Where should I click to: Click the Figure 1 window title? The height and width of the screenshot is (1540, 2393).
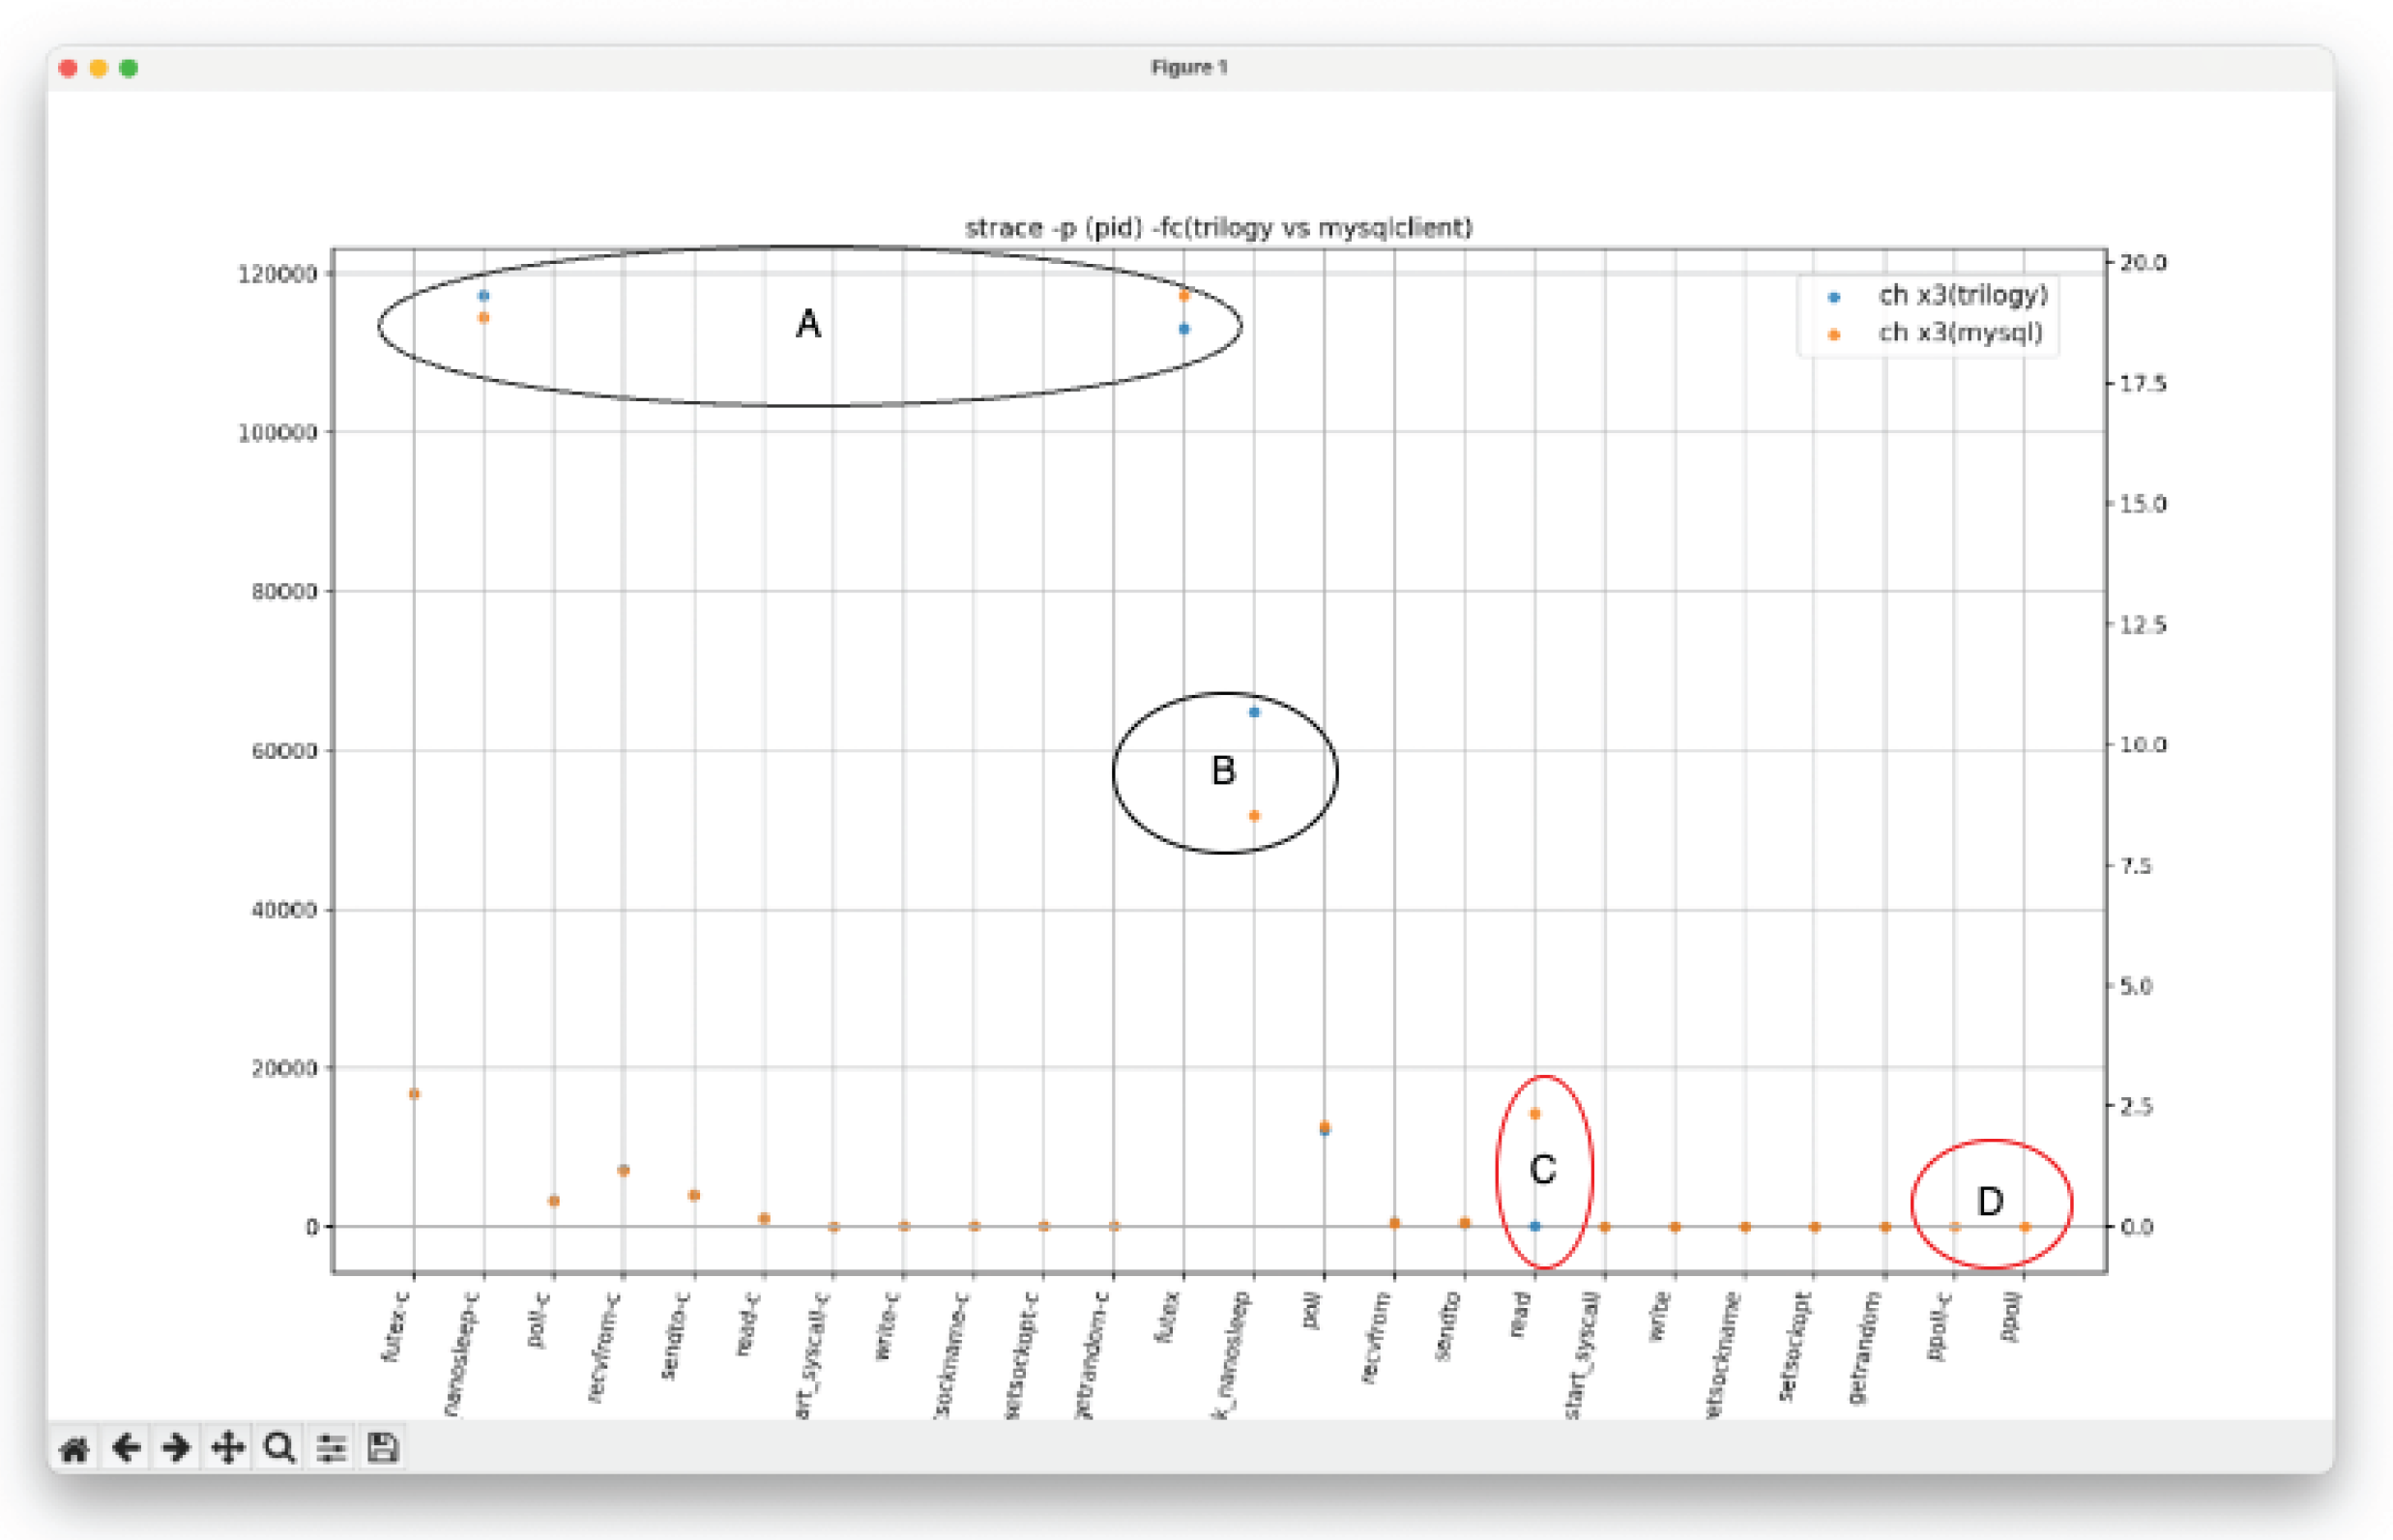pyautogui.click(x=1190, y=67)
